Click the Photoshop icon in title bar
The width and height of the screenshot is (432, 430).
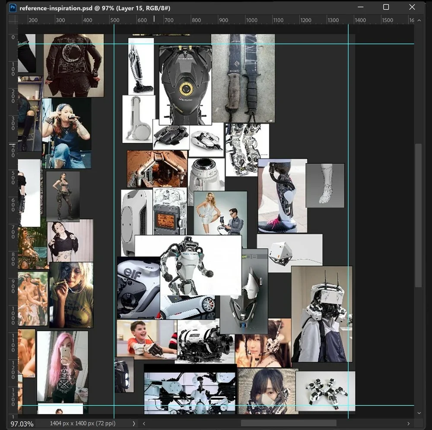13,8
